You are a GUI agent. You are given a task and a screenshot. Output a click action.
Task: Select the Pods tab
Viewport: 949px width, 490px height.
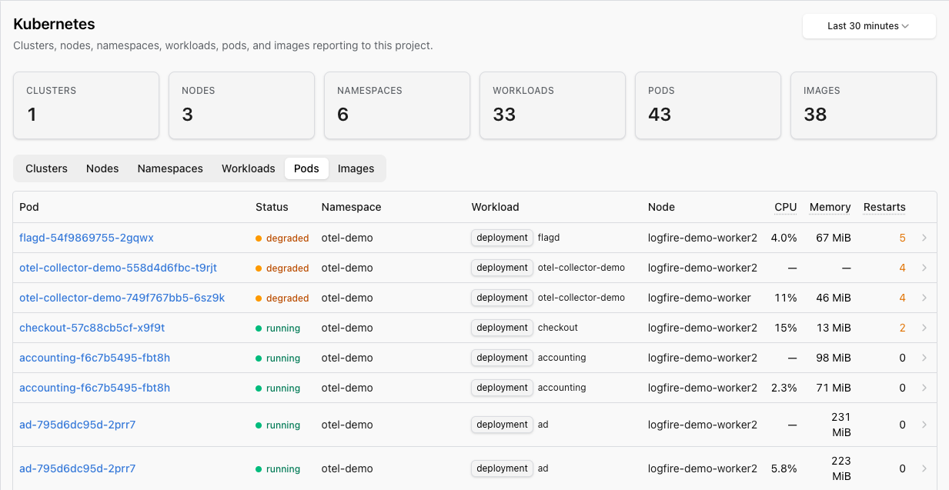[x=306, y=168]
